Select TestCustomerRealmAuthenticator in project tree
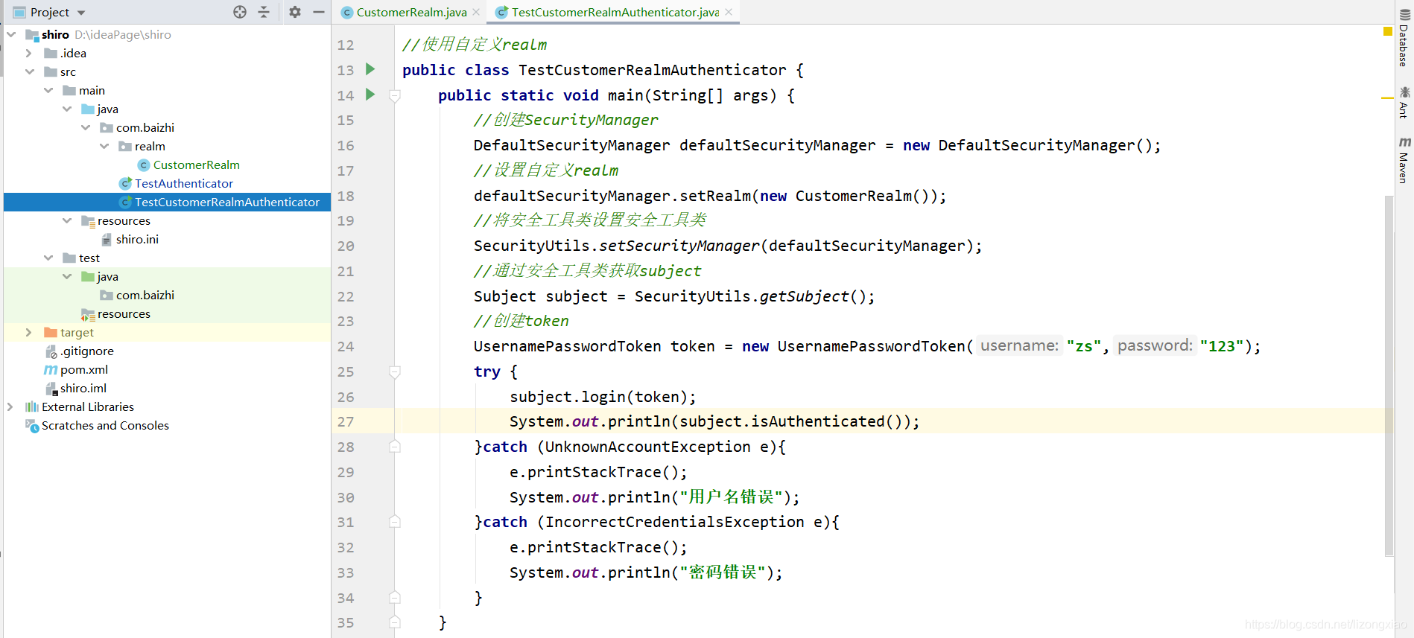Screen dimensions: 1414x638 [x=226, y=202]
